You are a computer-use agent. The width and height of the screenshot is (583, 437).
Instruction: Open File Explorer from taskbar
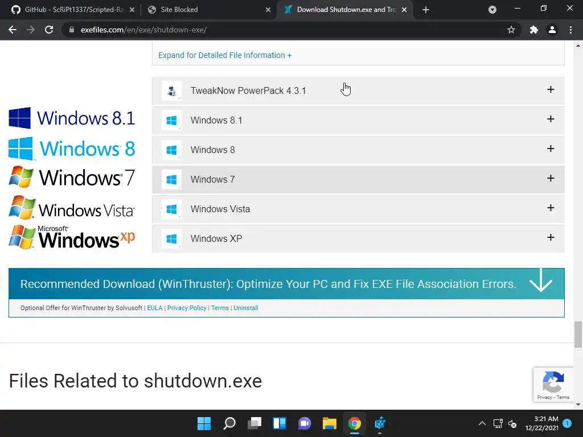point(330,423)
